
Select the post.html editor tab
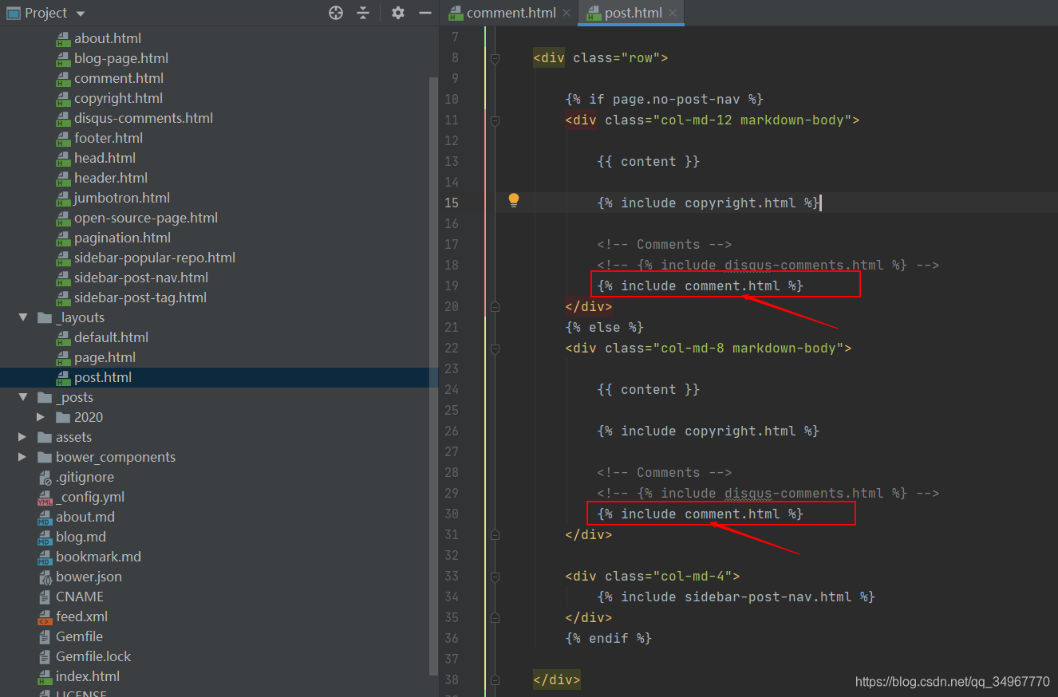point(633,13)
